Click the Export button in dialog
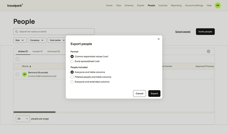The width and height of the screenshot is (228, 134). tap(154, 94)
